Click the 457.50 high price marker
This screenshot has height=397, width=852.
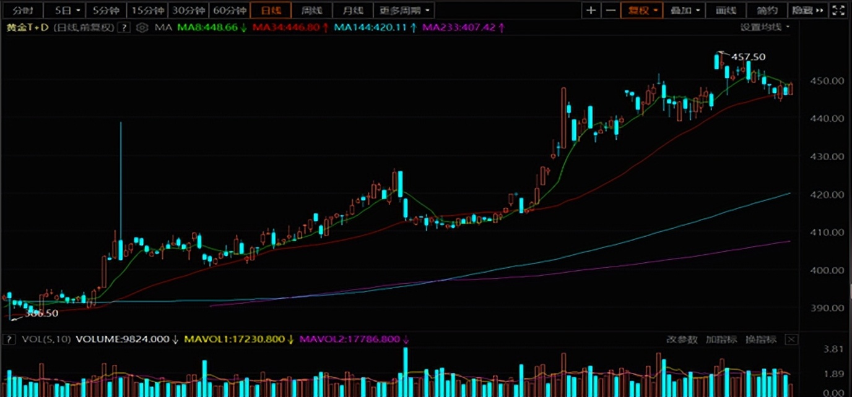[x=748, y=57]
